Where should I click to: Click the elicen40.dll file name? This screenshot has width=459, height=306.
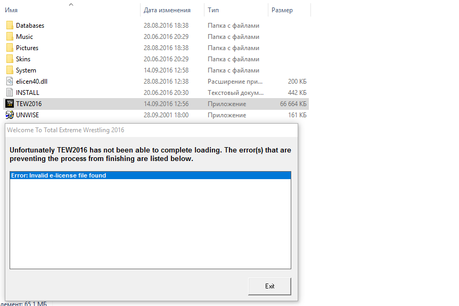coord(31,82)
